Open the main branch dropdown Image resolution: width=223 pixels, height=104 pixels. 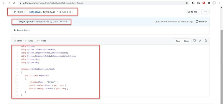pyautogui.click(x=19, y=12)
